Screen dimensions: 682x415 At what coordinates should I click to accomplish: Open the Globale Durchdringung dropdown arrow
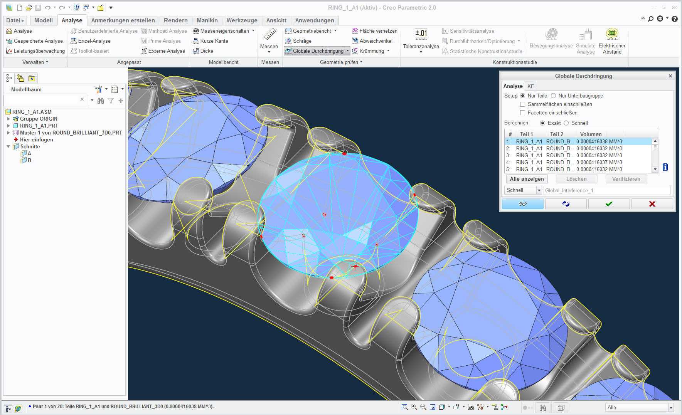[x=347, y=51]
